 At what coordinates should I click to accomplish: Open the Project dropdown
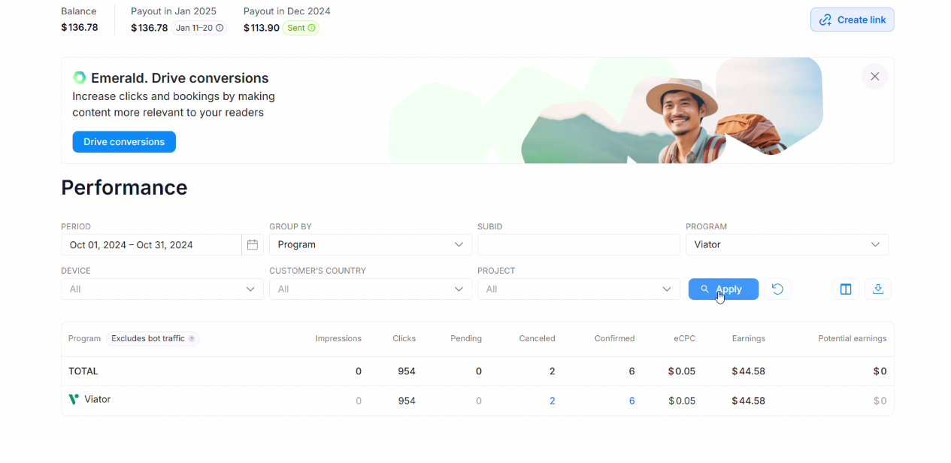point(579,289)
